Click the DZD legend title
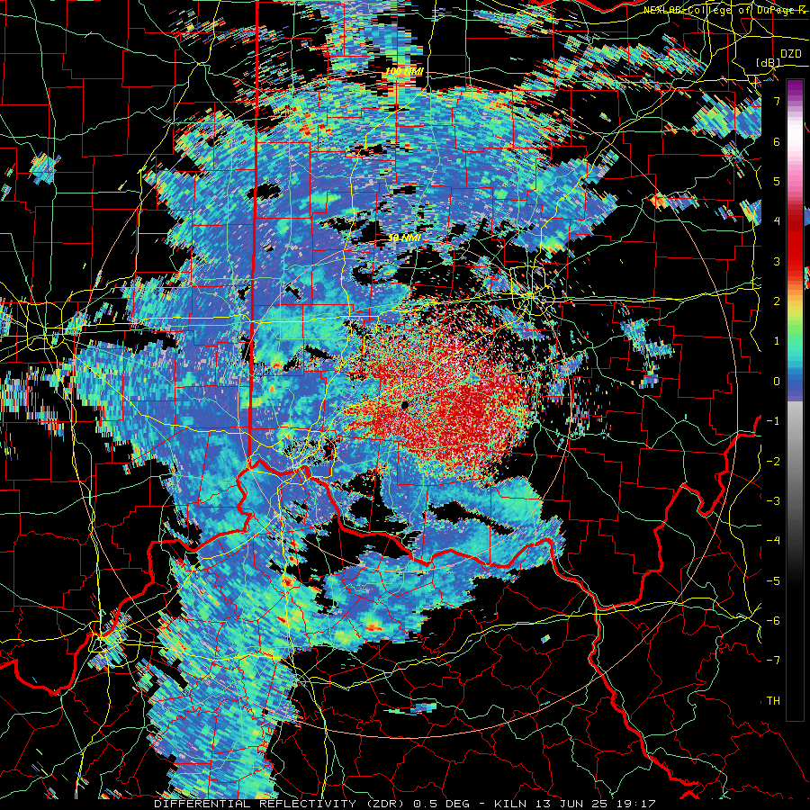 pyautogui.click(x=790, y=54)
